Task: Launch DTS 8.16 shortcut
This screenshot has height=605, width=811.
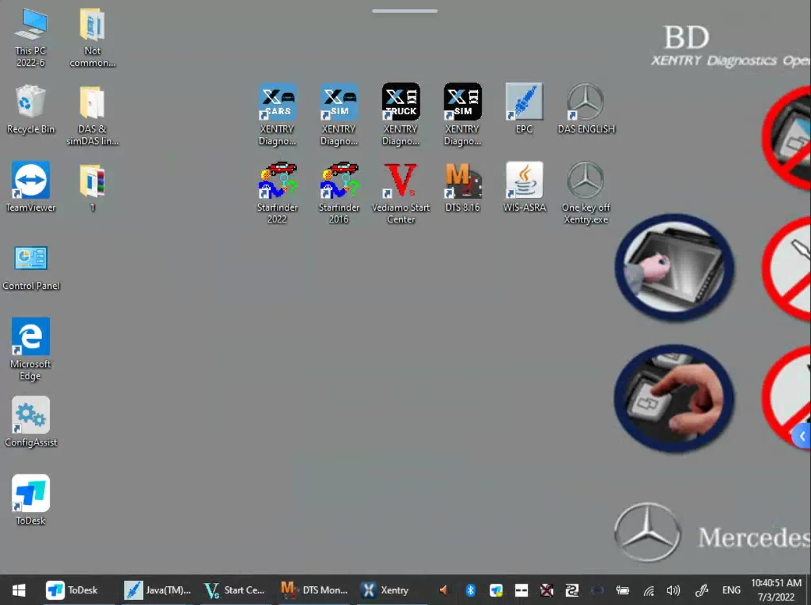Action: pyautogui.click(x=462, y=187)
